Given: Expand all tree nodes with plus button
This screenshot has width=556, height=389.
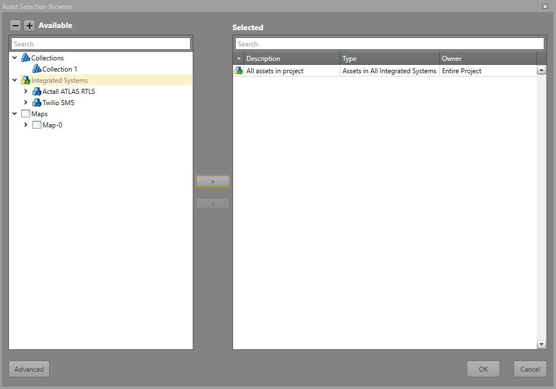Looking at the screenshot, I should (x=30, y=26).
